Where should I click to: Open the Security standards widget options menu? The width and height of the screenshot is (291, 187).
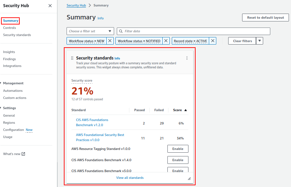click(187, 58)
